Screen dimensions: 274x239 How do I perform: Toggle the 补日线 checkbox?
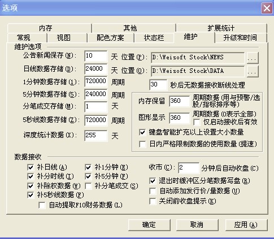[x=31, y=167]
